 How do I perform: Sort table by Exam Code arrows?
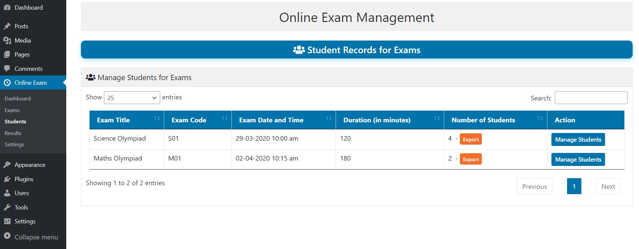[x=225, y=118]
